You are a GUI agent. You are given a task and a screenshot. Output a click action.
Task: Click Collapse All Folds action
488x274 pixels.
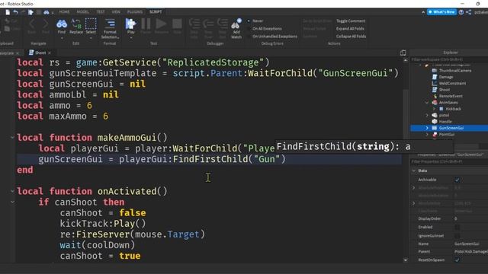[x=351, y=37]
